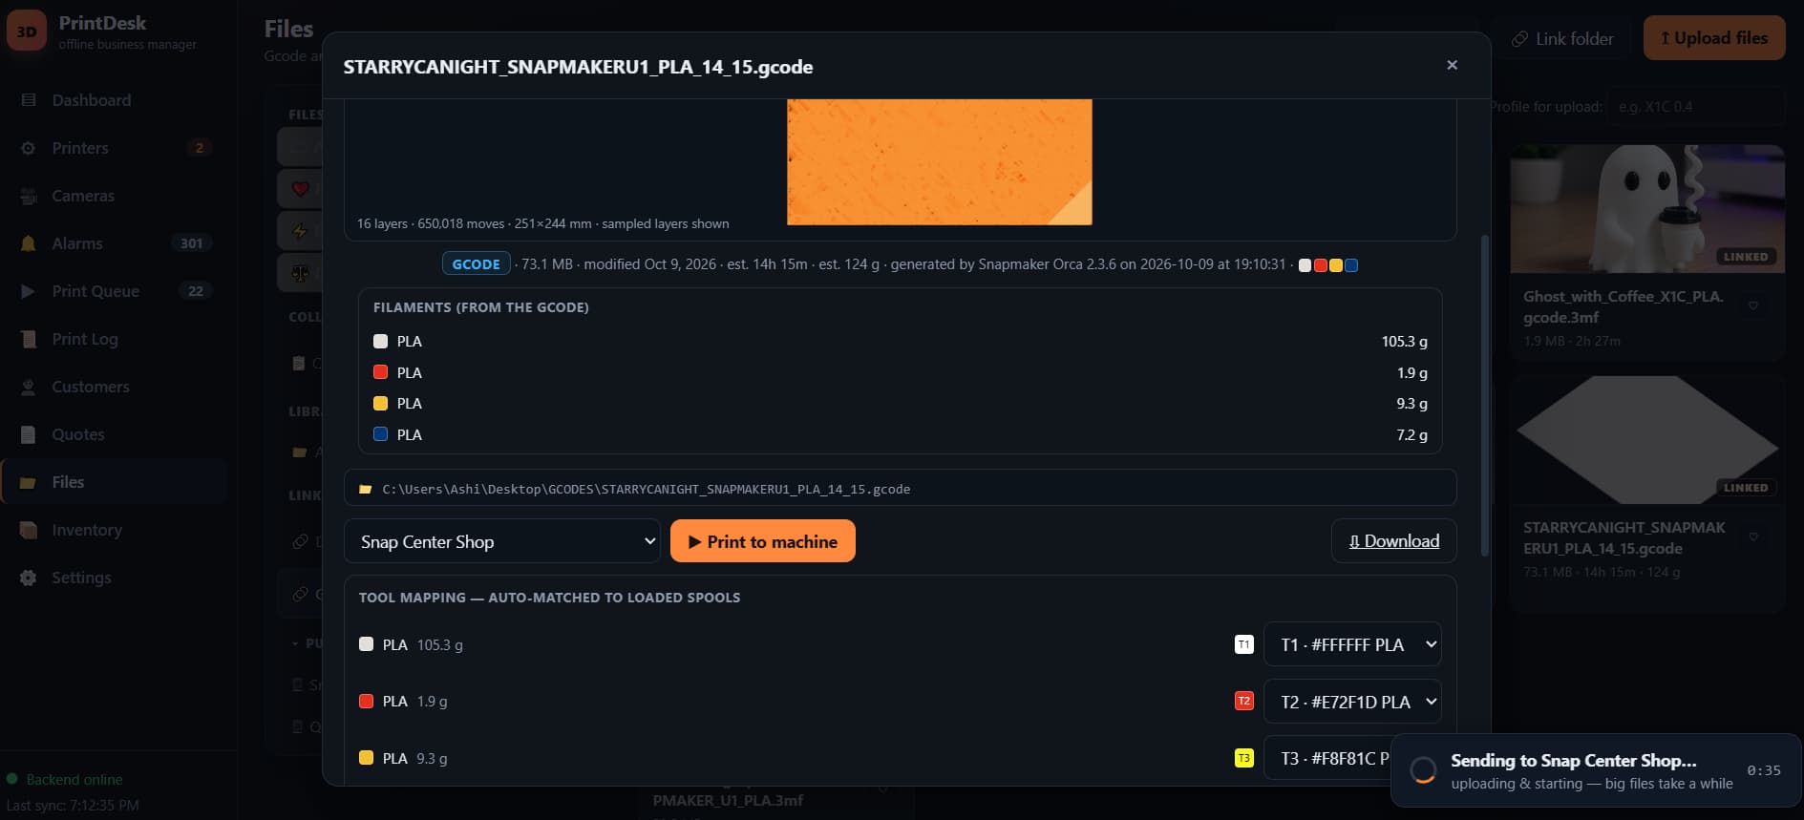Viewport: 1804px width, 820px height.
Task: Click the Files folder icon in sidebar
Action: 29,482
